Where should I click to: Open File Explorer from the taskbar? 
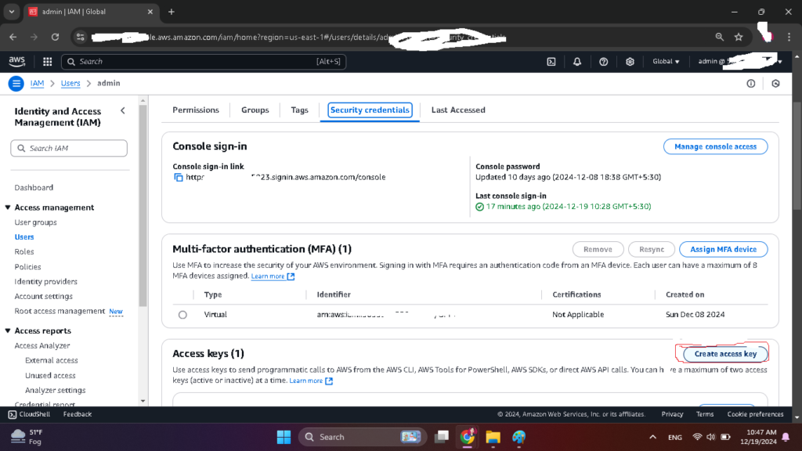493,437
